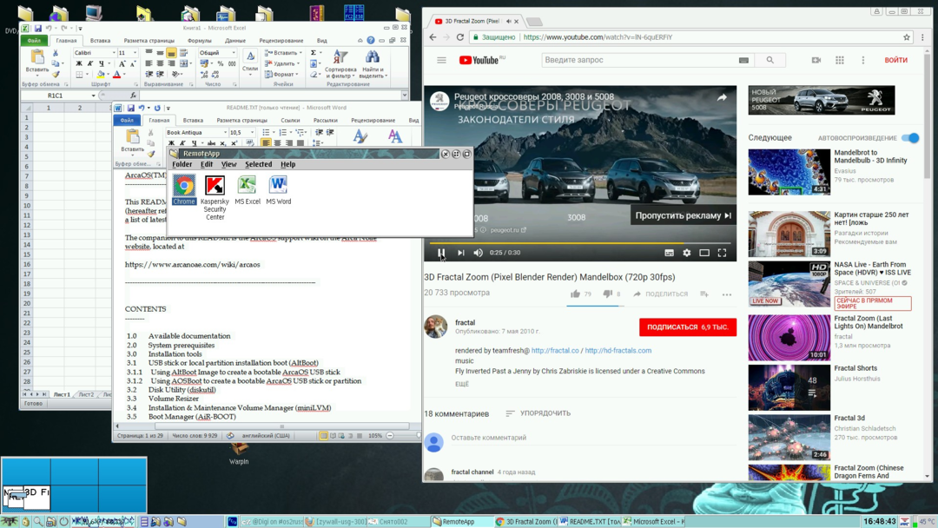Open the fractal.co link in description
This screenshot has height=528, width=938.
555,350
